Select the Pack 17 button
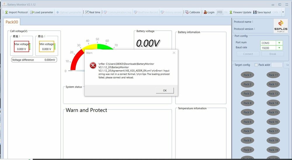The height and width of the screenshot is (160, 292). point(273,131)
